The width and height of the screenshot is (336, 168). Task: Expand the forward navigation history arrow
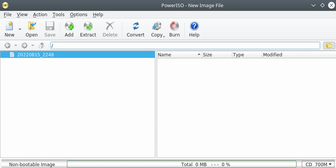33,45
